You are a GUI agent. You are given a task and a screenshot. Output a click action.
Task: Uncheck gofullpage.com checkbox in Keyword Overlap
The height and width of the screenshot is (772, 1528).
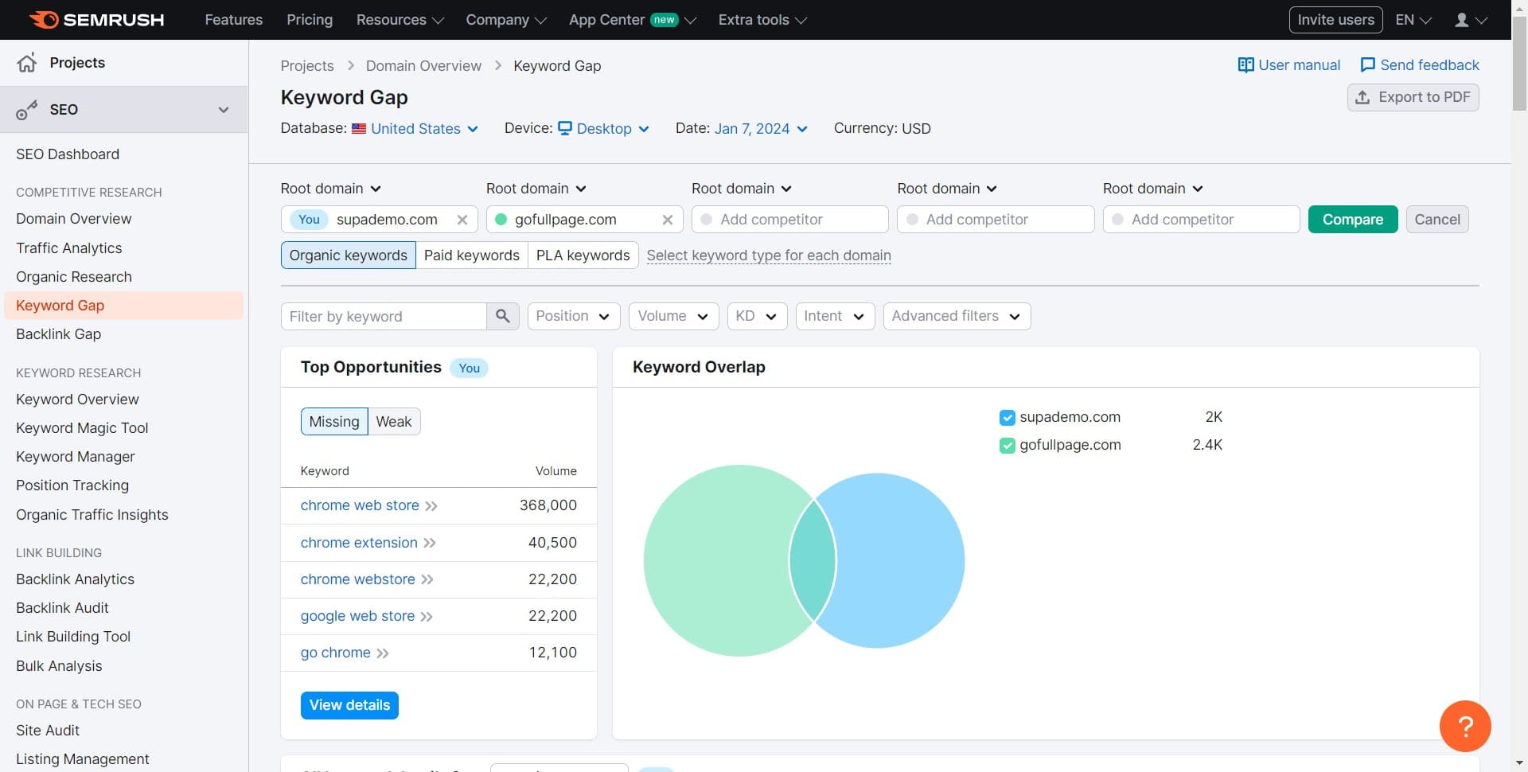[x=1007, y=446]
